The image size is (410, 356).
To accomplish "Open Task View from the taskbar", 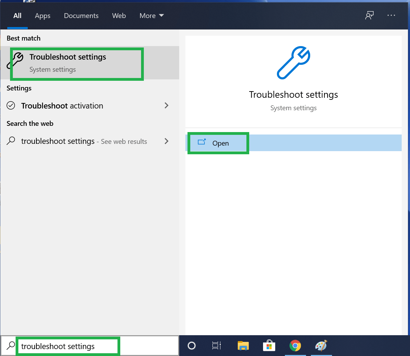I will (217, 346).
